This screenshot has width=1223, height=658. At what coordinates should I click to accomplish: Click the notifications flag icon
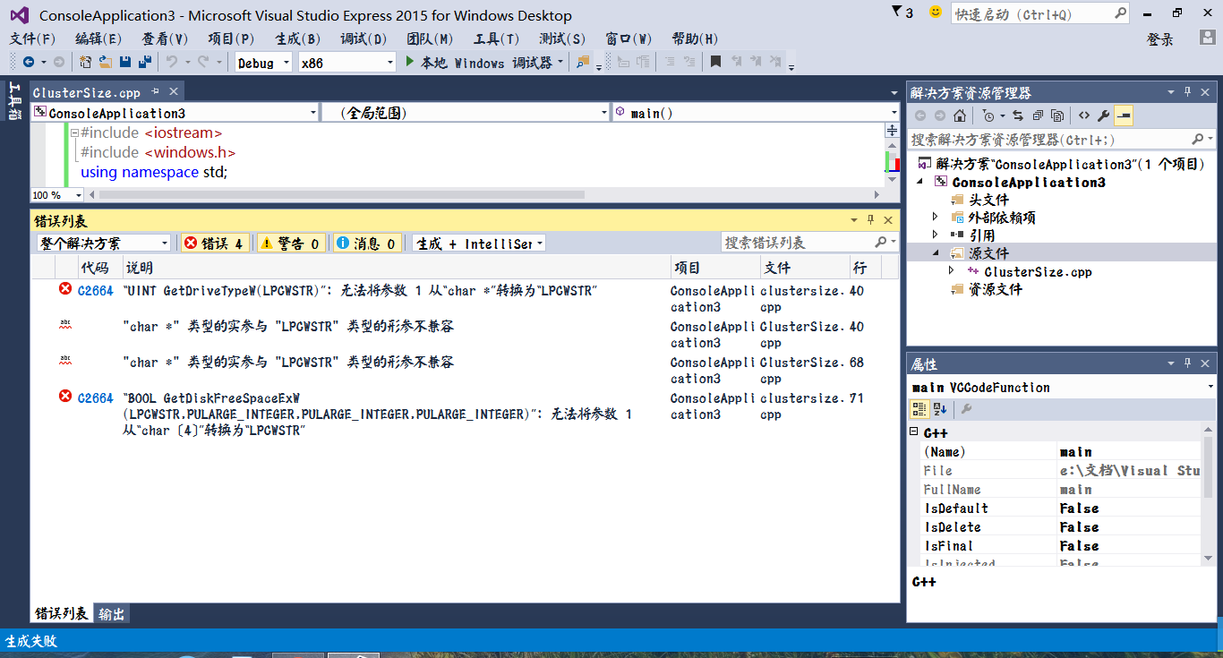tap(897, 13)
